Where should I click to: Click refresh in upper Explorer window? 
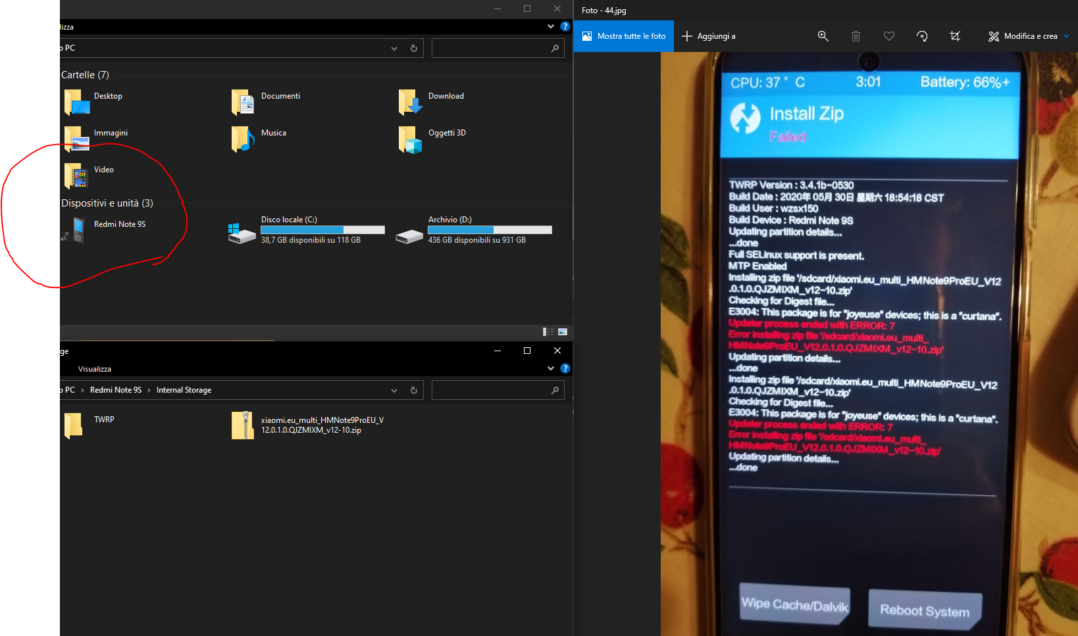tap(414, 48)
